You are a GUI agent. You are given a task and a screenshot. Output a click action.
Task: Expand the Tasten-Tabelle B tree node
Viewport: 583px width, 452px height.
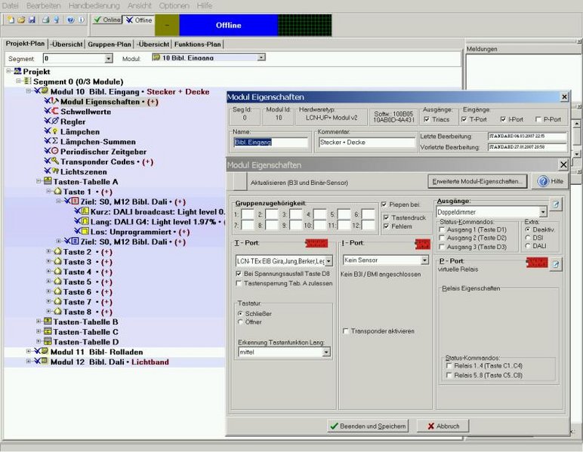pos(39,321)
